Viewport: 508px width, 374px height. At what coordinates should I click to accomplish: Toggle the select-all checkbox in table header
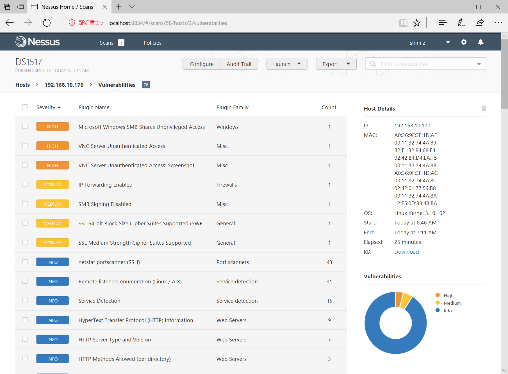pos(25,107)
